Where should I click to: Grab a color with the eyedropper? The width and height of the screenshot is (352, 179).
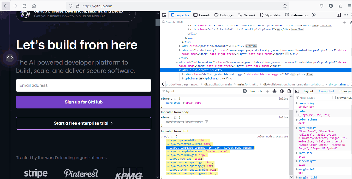[350, 22]
